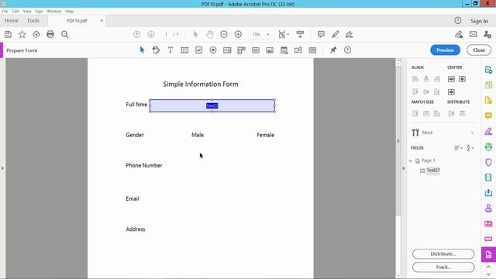Open Fill & Sign tool in right sidebar

(x=488, y=131)
